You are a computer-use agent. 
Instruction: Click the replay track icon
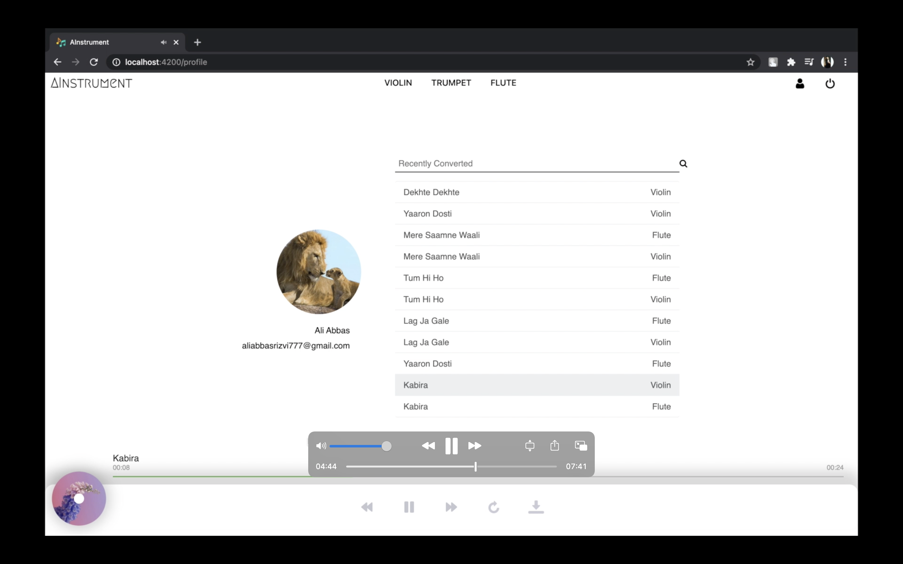[494, 507]
